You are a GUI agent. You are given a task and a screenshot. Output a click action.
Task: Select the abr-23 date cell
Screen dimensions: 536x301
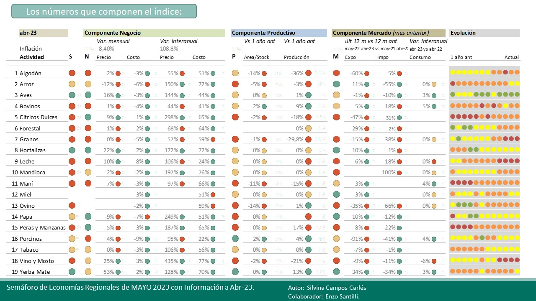[x=44, y=33]
